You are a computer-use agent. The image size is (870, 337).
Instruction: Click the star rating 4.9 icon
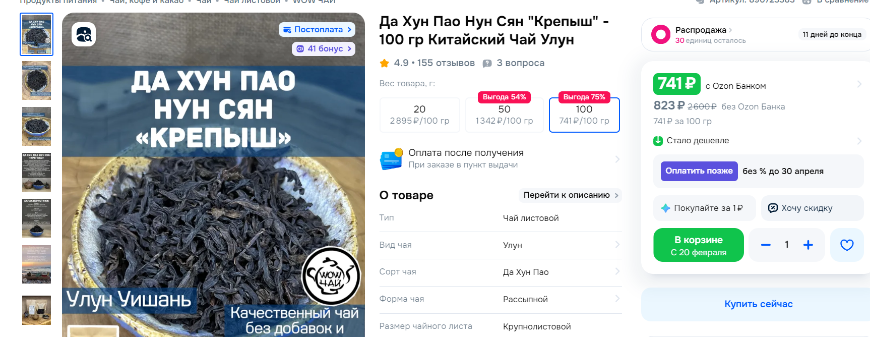[384, 63]
